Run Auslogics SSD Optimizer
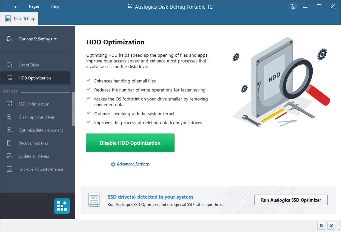 click(x=291, y=200)
